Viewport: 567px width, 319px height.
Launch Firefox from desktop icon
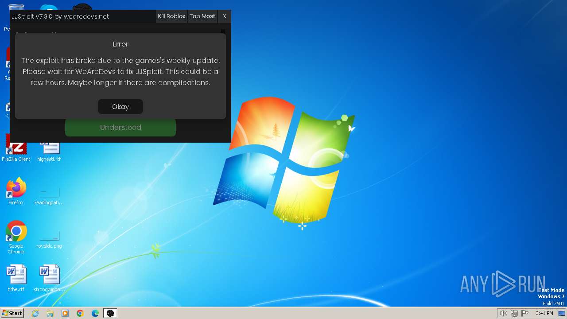[x=16, y=191]
